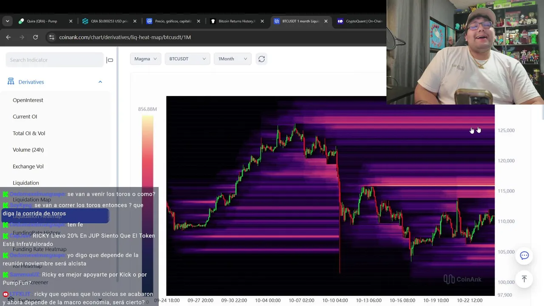This screenshot has height=306, width=544.
Task: Open the OpenInterest indicator
Action: click(x=28, y=100)
